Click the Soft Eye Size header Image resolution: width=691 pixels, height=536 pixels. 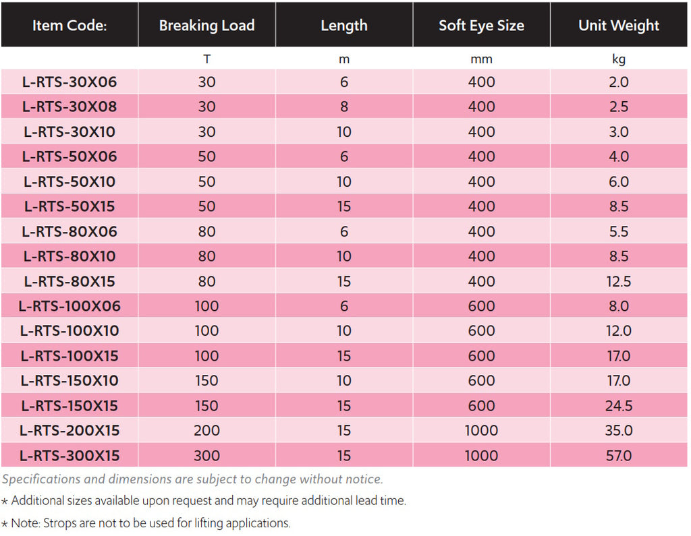(481, 26)
